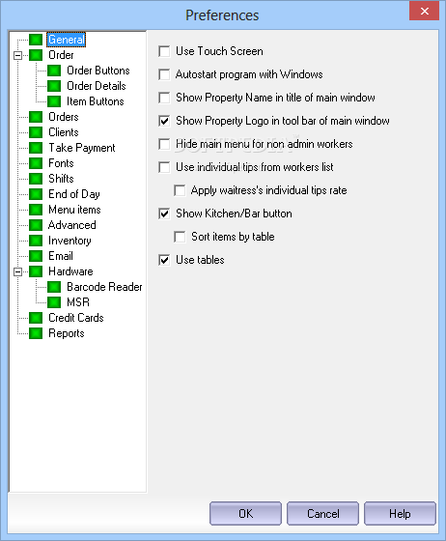Click the green icon beside Hardware

36,271
